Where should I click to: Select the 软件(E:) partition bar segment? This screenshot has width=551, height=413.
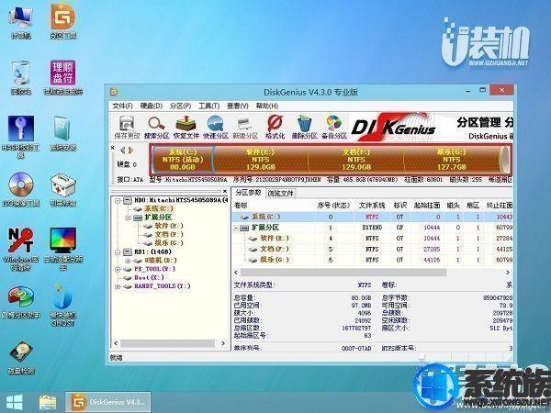254,160
